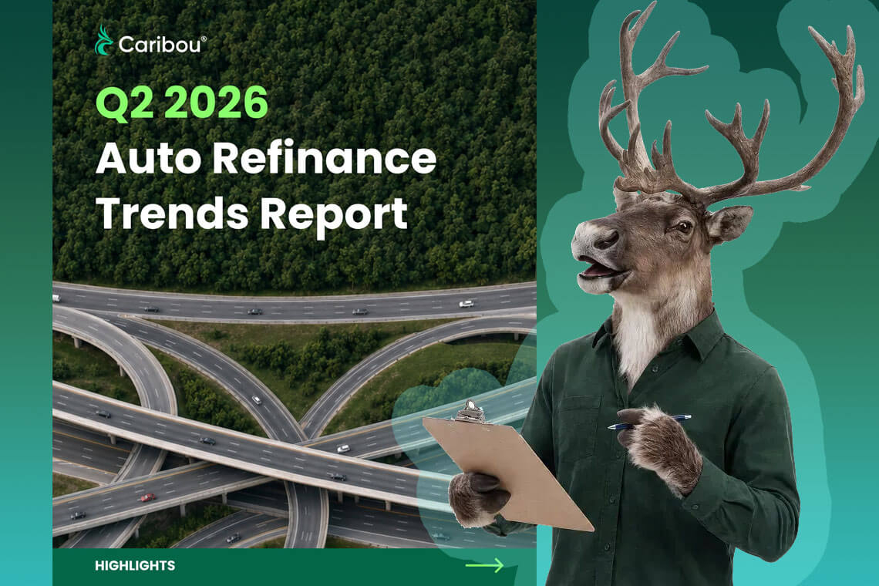
Task: Click the 'Auto Refinance' title line
Action: [266, 158]
